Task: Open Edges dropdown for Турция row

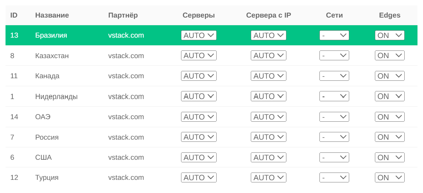Action: (x=390, y=178)
